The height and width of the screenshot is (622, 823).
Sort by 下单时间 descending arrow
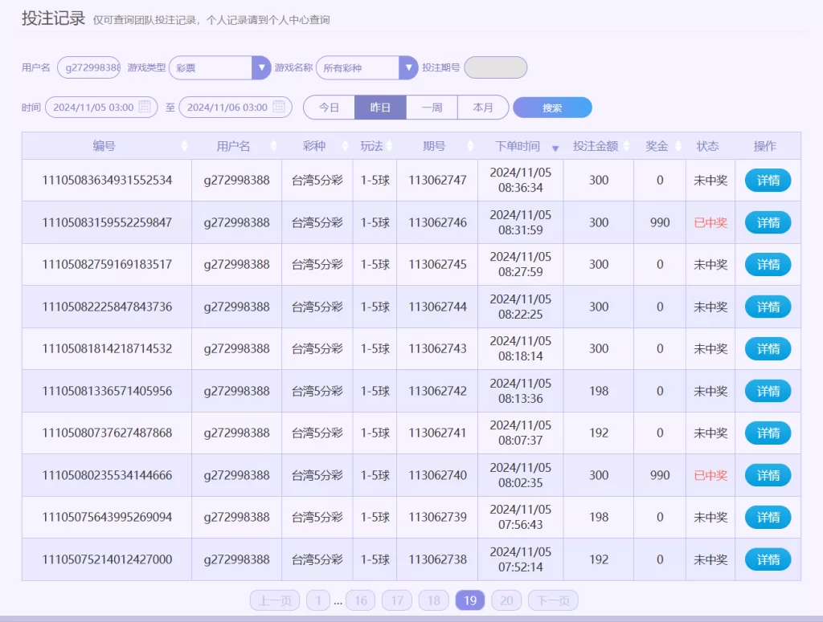[555, 148]
